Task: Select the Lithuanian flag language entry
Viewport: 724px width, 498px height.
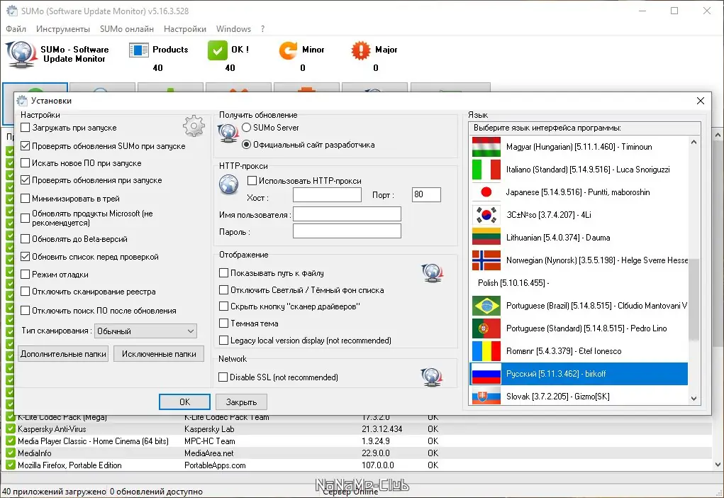Action: [579, 238]
